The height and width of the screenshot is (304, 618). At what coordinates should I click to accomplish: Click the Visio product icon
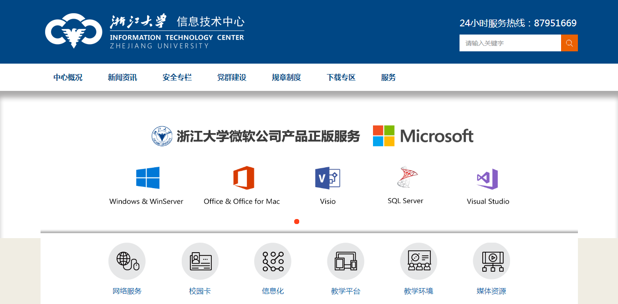[327, 178]
